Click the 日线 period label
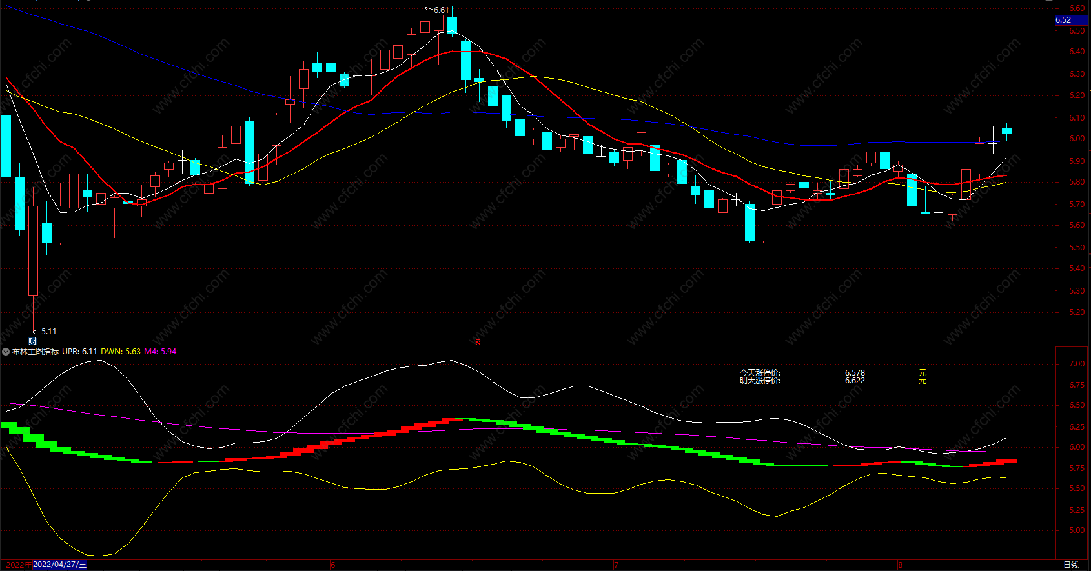Screen dimensions: 1091x571 pos(1070,565)
